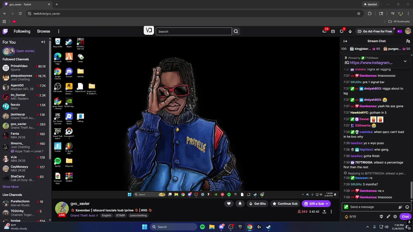Open the Gift a Sub dropdown
Viewport: 413px width, 232px height.
(x=316, y=204)
